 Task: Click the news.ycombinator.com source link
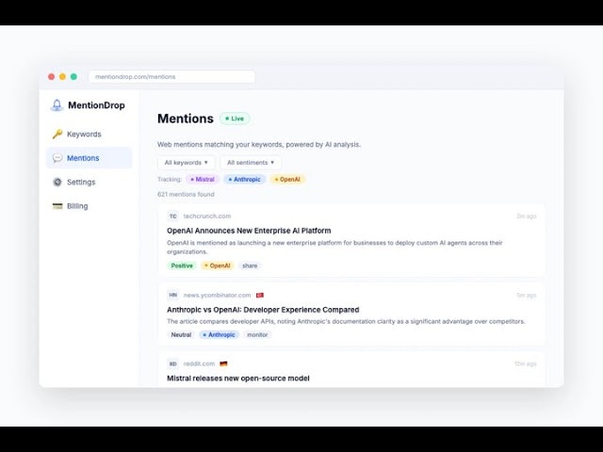pos(217,295)
